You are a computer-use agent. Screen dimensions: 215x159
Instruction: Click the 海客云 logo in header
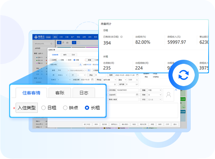(39, 37)
